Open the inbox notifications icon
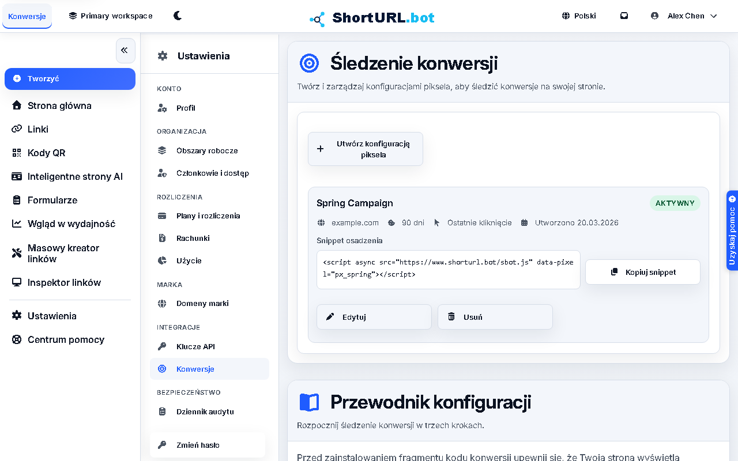 tap(624, 16)
